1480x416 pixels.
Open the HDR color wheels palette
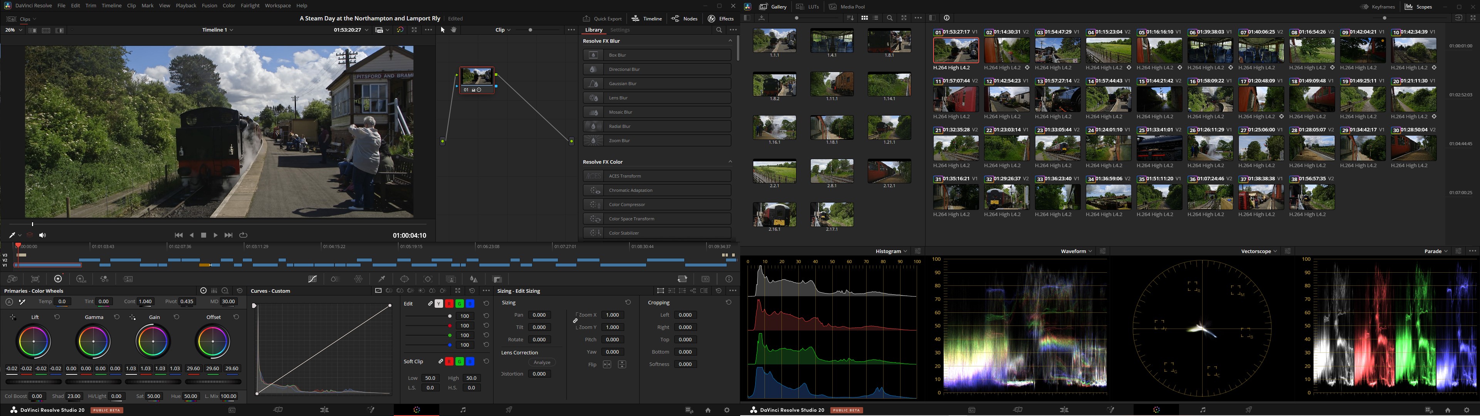[x=81, y=279]
